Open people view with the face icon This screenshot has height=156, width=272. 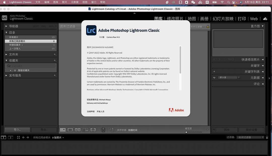[93, 130]
